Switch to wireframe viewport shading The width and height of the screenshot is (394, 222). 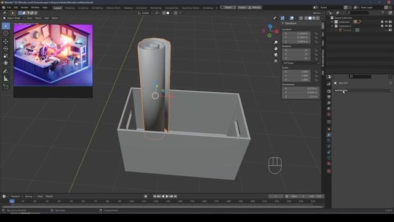tap(306, 18)
